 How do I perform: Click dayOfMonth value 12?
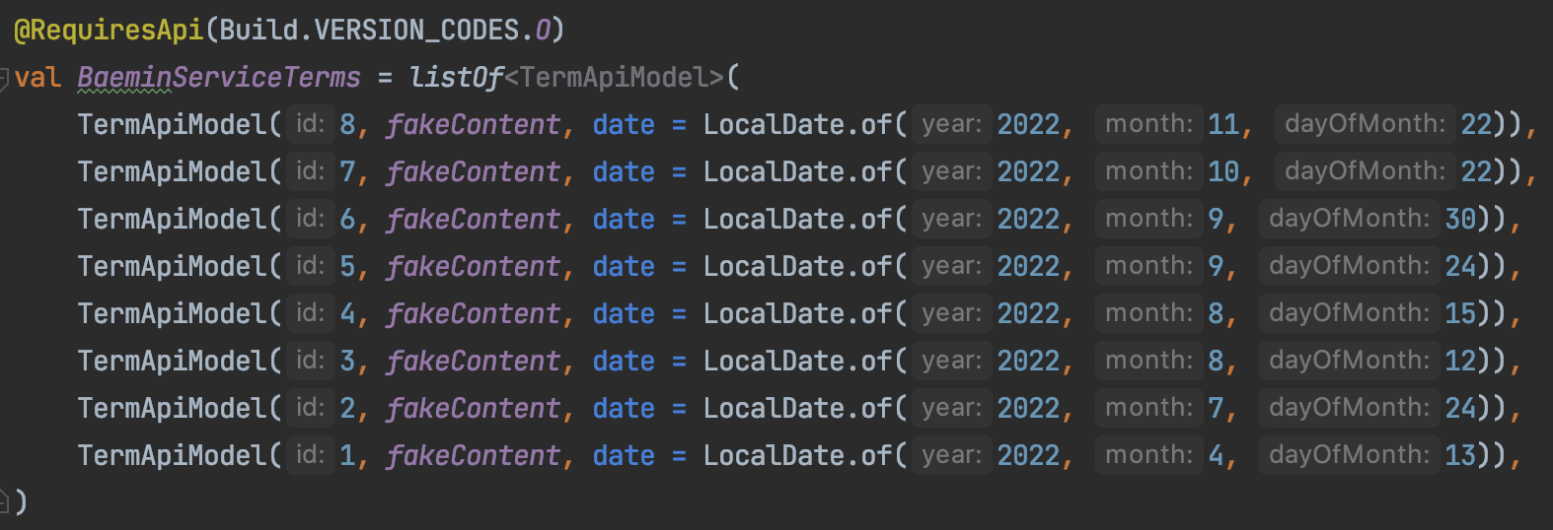1460,362
